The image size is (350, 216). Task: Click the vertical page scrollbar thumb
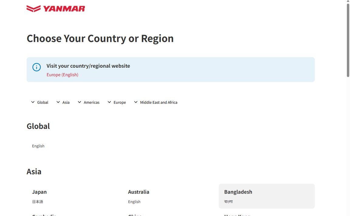click(x=348, y=40)
